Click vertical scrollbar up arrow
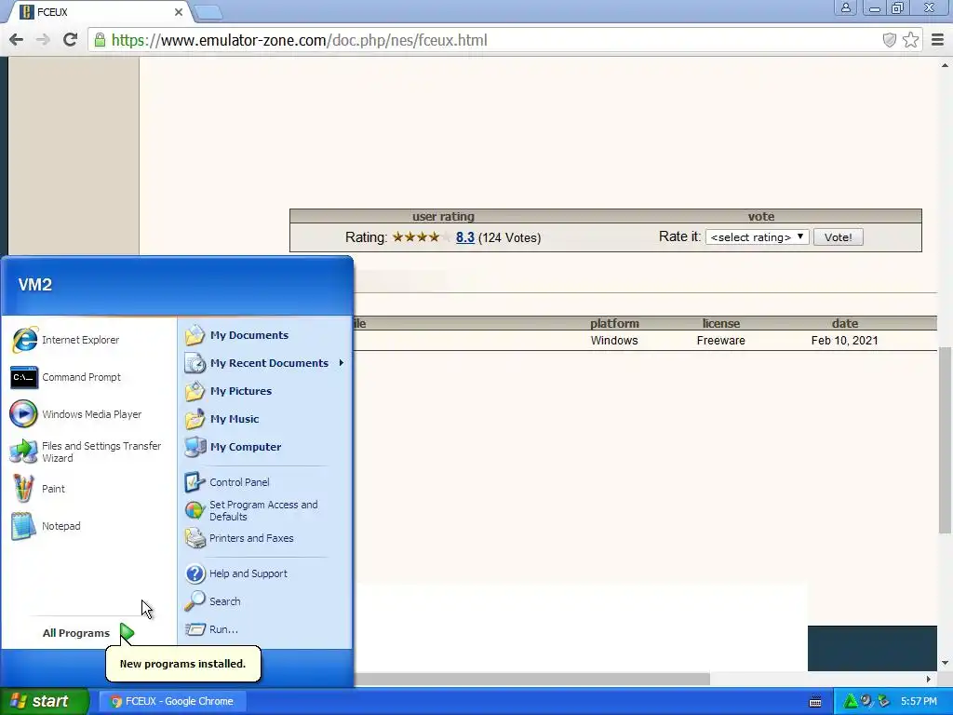This screenshot has width=953, height=715. pos(945,64)
